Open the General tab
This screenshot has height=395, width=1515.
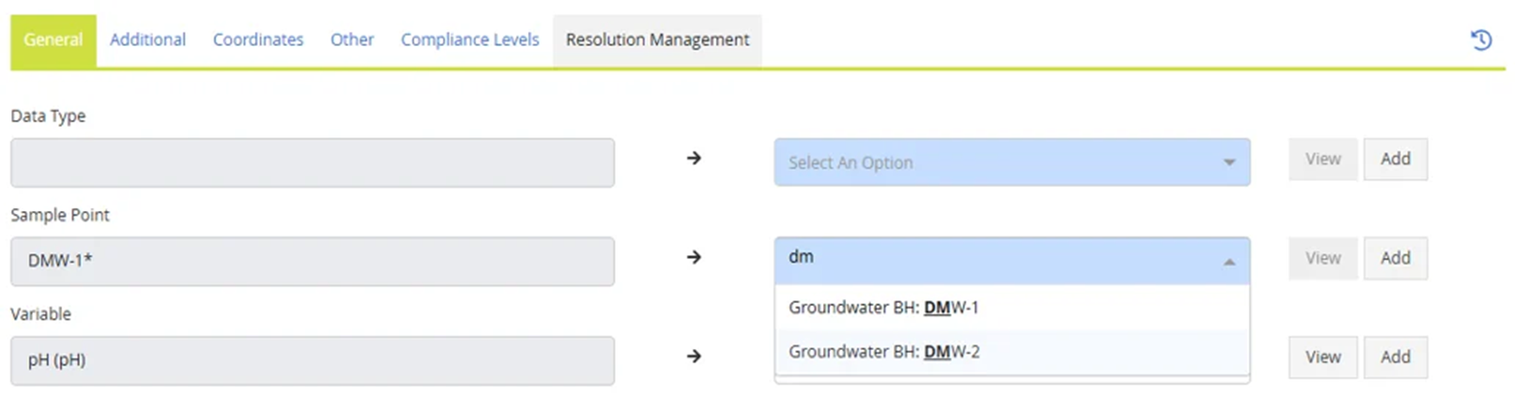pyautogui.click(x=53, y=40)
